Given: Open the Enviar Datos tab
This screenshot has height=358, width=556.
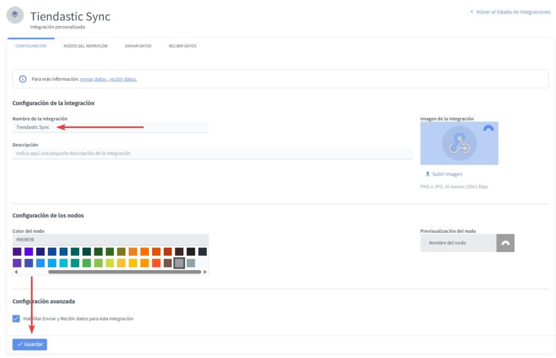Looking at the screenshot, I should coord(138,46).
